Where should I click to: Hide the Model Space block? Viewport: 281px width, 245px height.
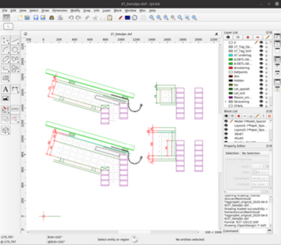[226, 121]
